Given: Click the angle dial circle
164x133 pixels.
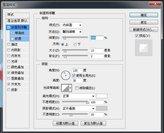Looking at the screenshot, I should point(65,75).
